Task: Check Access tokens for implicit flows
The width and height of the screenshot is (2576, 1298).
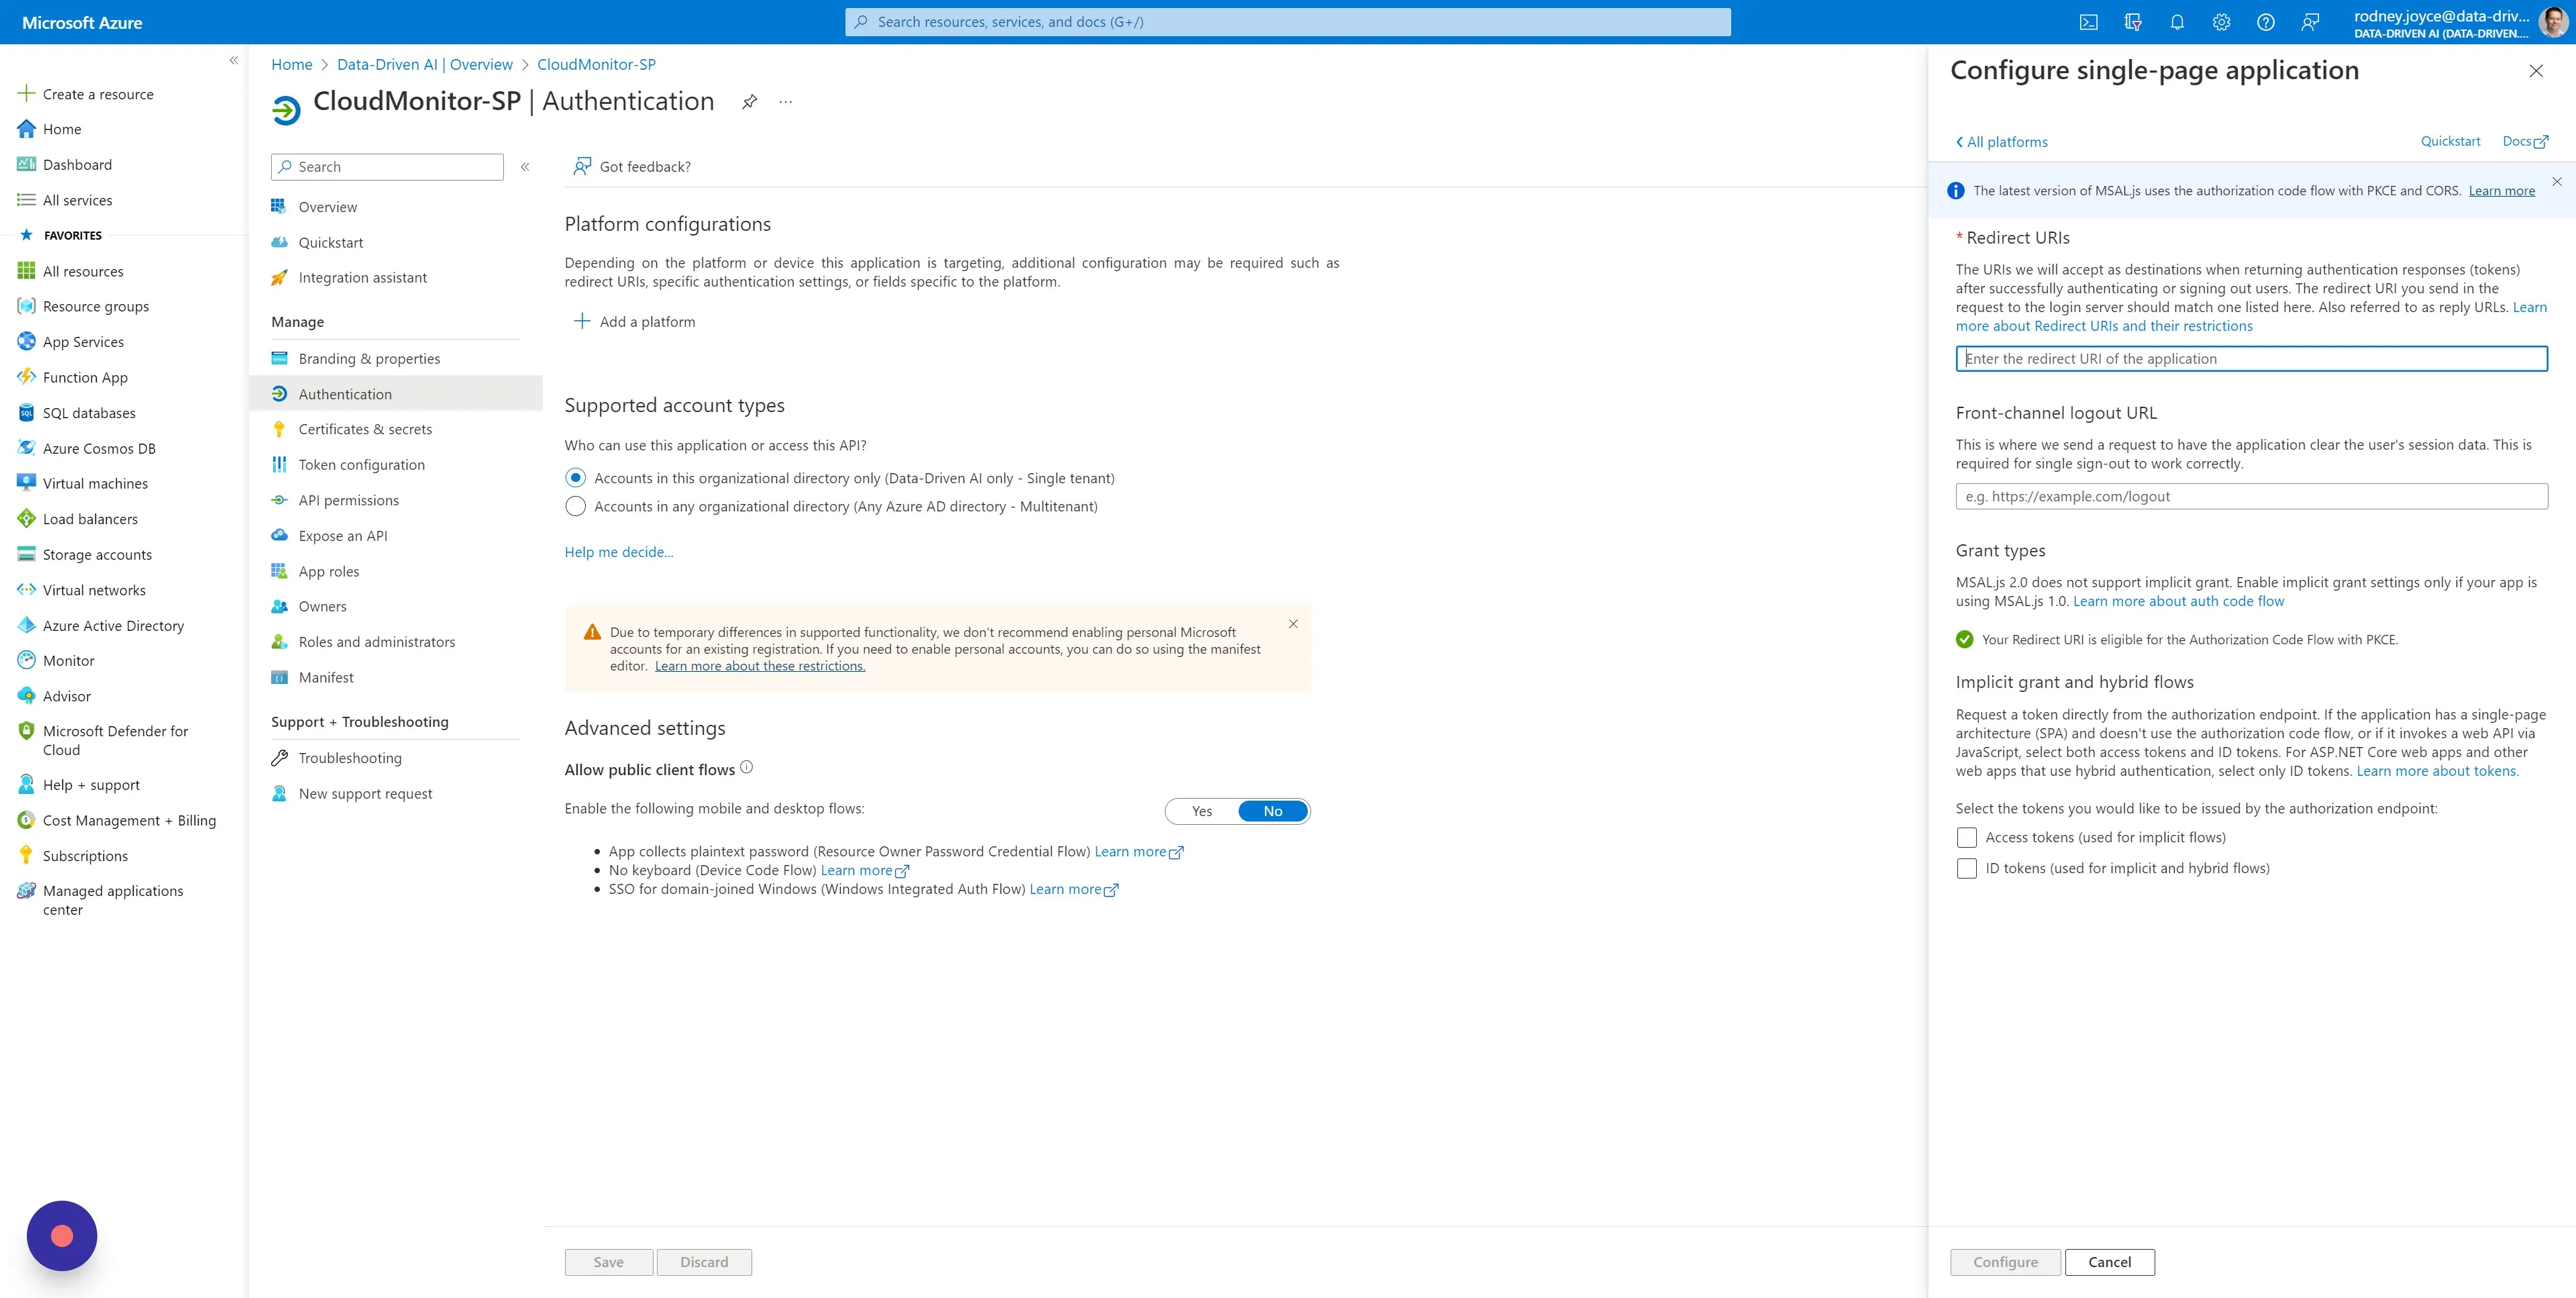Action: (x=1966, y=837)
